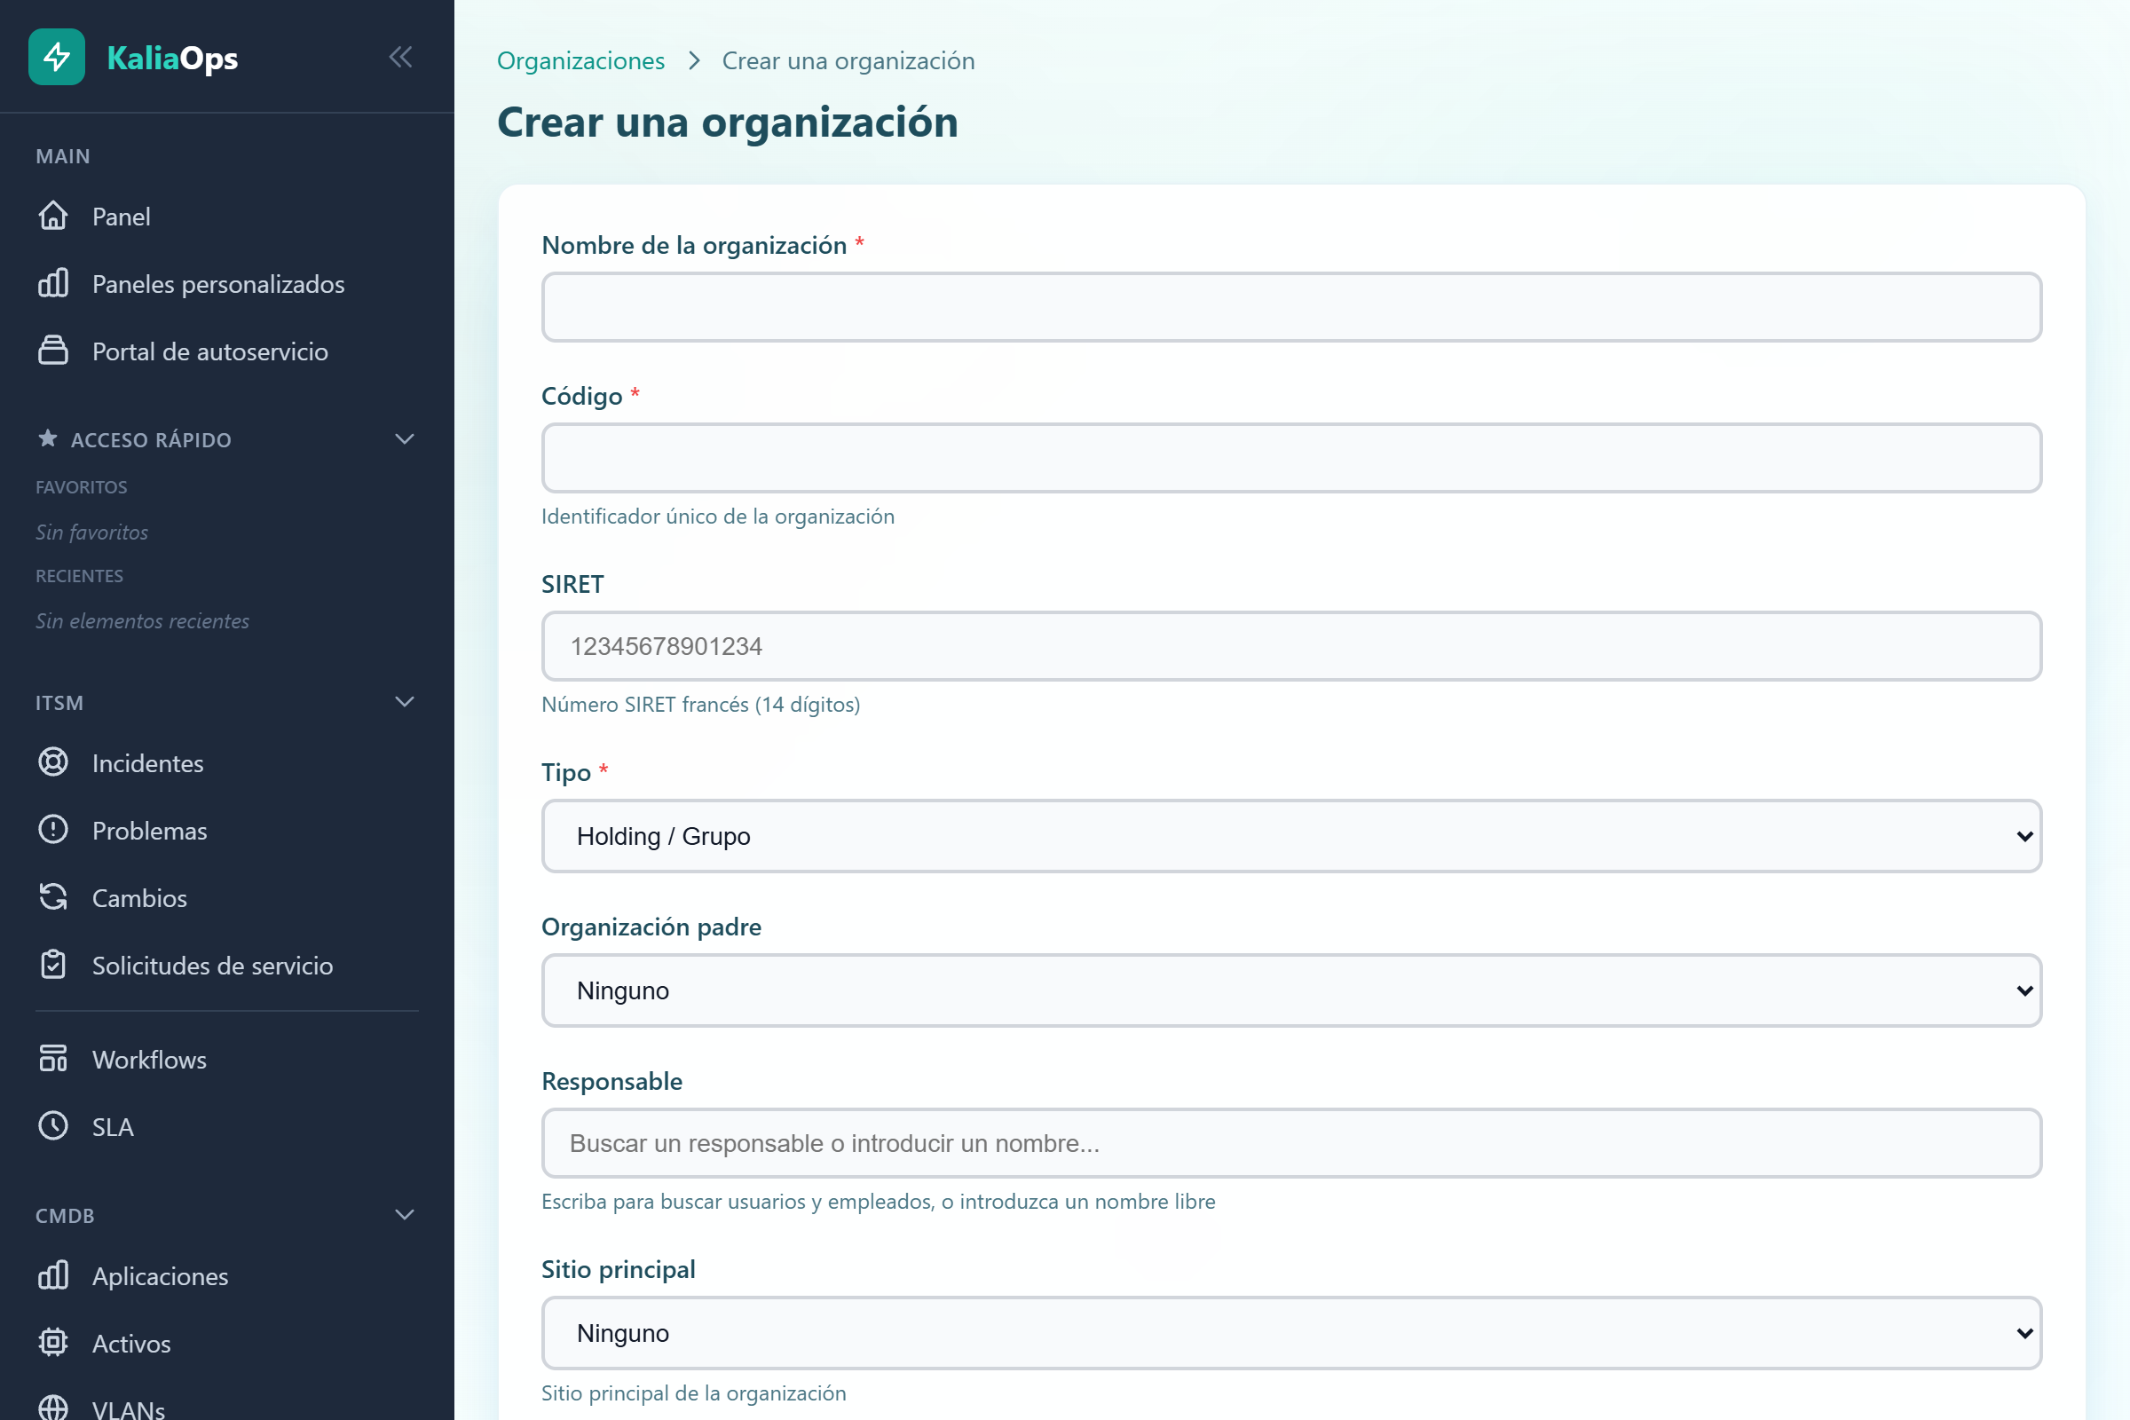Collapse the sidebar with double-chevron icon

coord(400,57)
